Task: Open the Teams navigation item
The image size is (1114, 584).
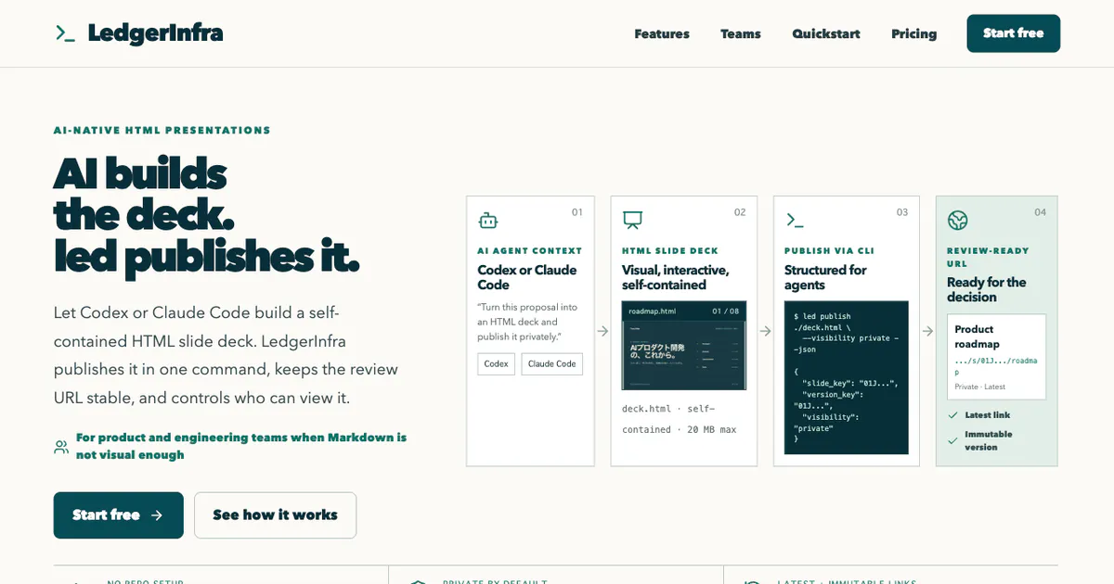Action: tap(741, 33)
